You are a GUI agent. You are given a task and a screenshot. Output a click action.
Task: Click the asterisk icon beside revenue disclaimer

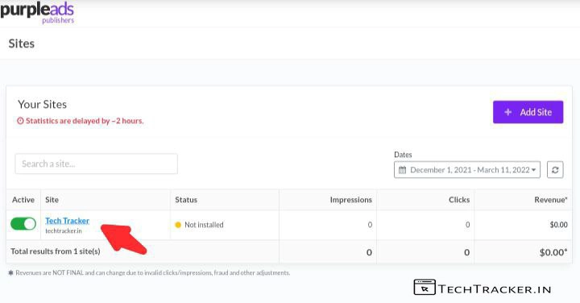click(10, 273)
